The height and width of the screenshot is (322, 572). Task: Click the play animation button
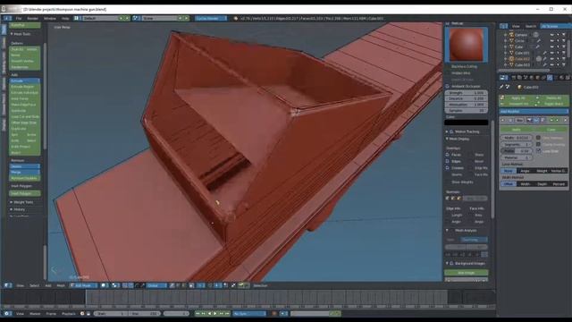215,314
